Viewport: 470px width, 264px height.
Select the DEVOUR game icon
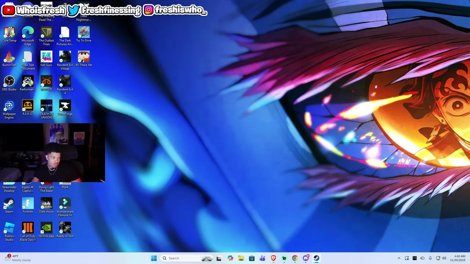46,84
